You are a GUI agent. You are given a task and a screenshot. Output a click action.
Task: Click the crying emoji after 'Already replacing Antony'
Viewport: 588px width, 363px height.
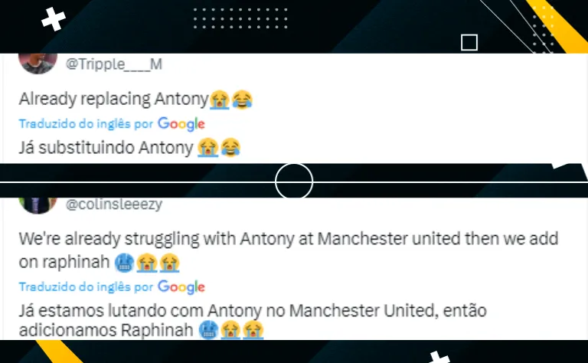[x=220, y=100]
